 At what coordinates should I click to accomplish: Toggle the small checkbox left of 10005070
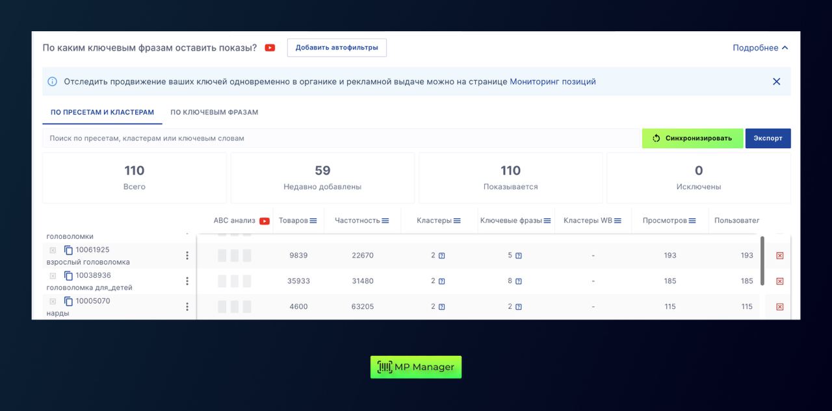tap(53, 301)
